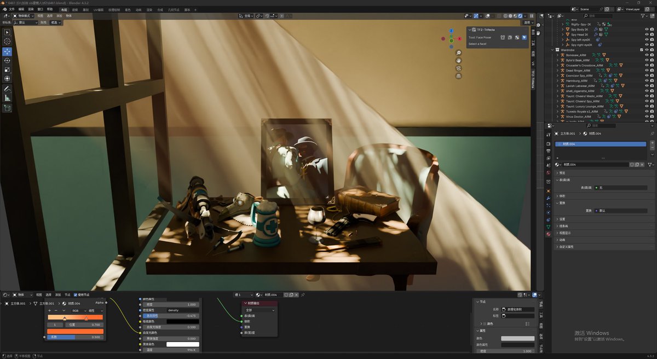Click the white blackbody tint swatch
The height and width of the screenshot is (359, 657).
[183, 344]
